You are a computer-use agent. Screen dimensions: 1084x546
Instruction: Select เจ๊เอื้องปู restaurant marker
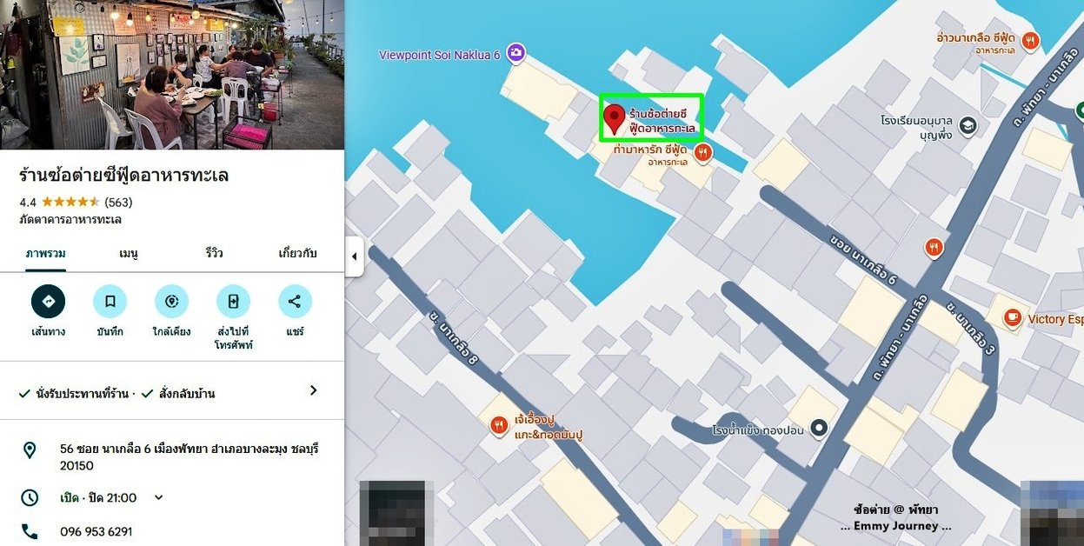pos(499,424)
